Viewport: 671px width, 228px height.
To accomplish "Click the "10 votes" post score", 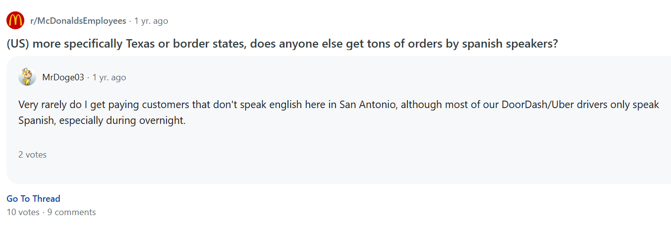I will tap(23, 212).
